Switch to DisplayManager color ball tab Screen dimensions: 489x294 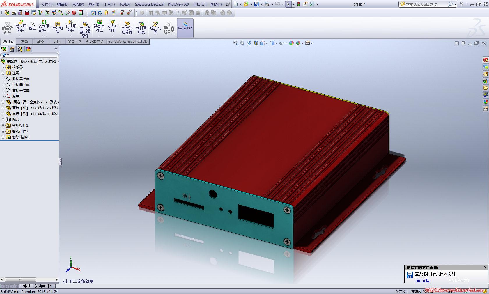(x=28, y=49)
